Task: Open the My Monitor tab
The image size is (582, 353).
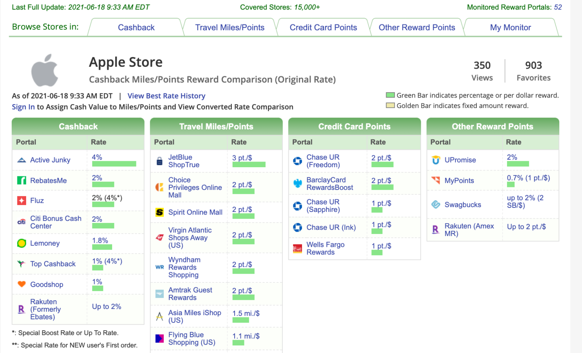Action: tap(510, 27)
